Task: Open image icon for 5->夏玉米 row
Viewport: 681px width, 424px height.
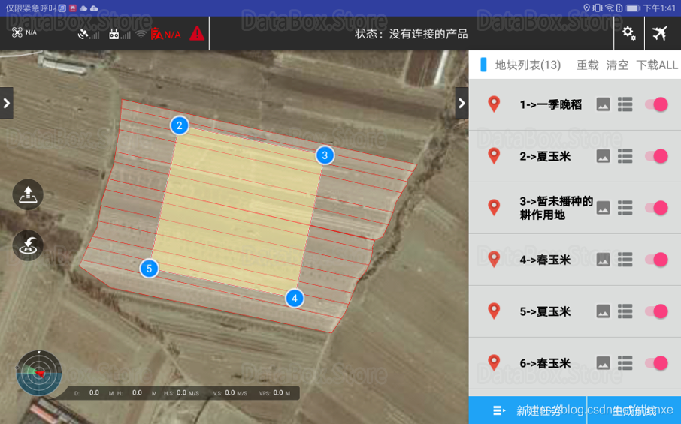Action: coord(604,311)
